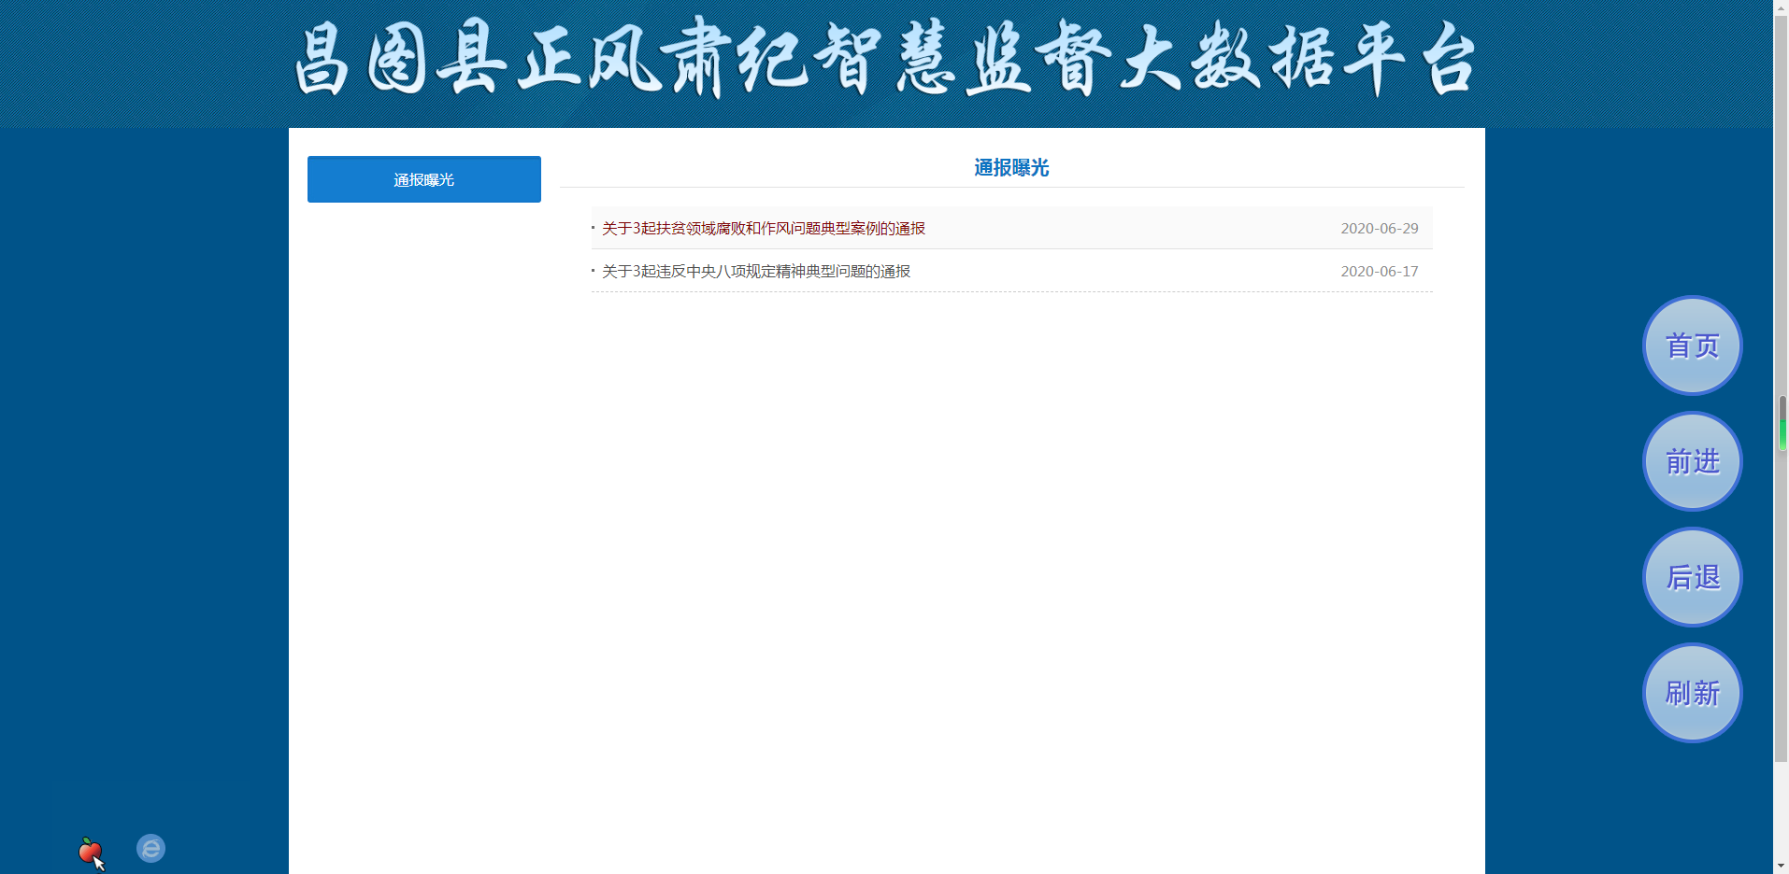Click the 通报曝光 section heading
The image size is (1789, 874).
tap(1011, 168)
